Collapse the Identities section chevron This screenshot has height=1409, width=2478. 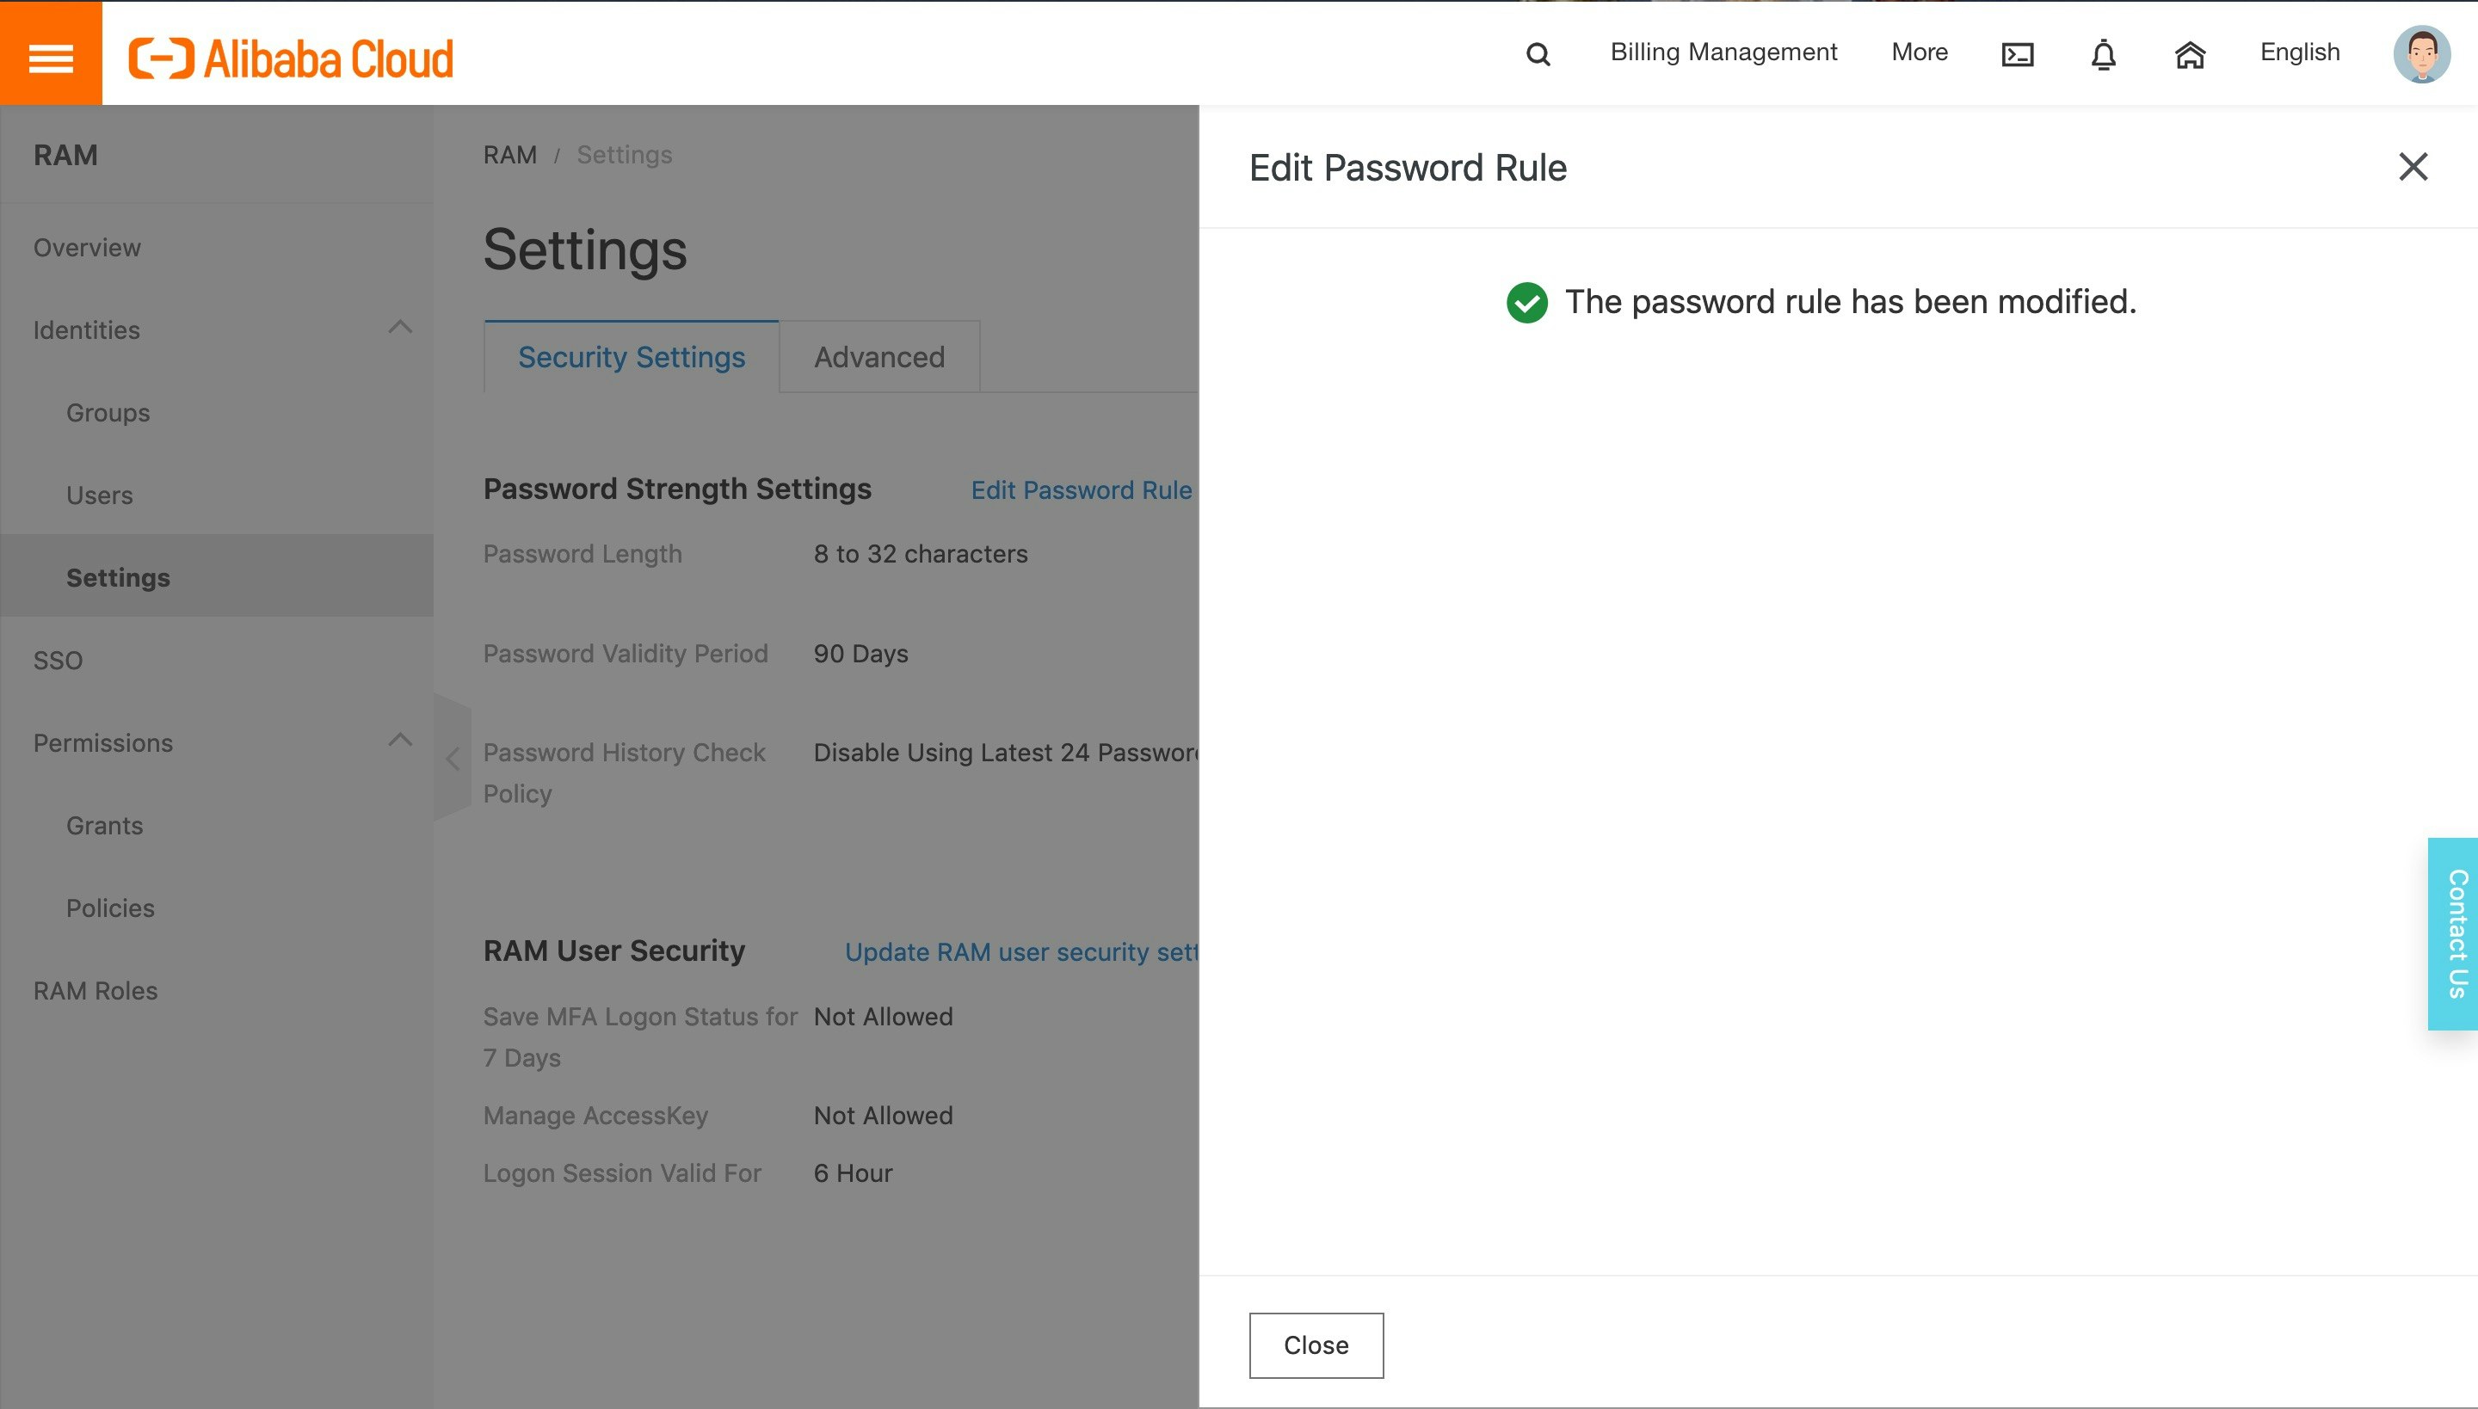coord(400,327)
